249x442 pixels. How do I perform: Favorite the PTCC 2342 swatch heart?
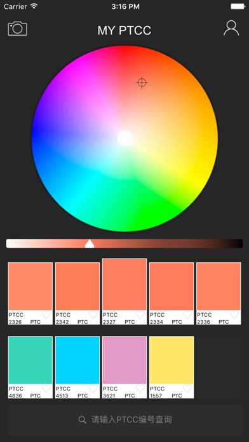pos(93,314)
